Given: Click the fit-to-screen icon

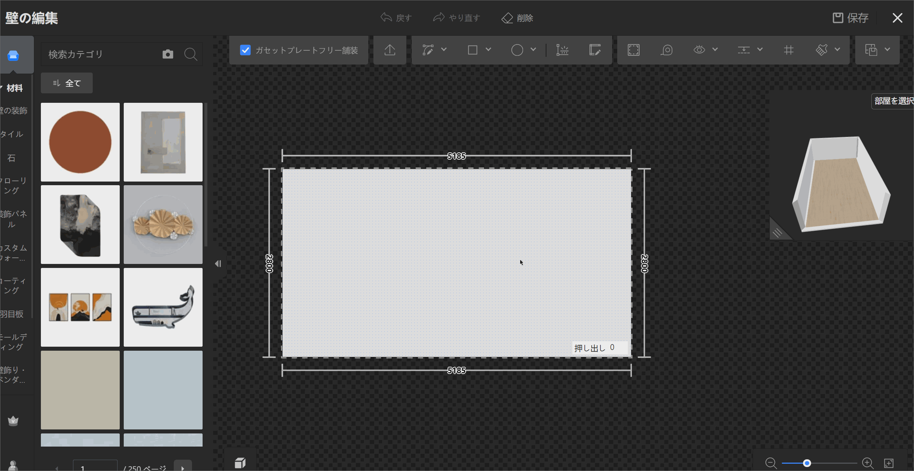Looking at the screenshot, I should (x=889, y=463).
